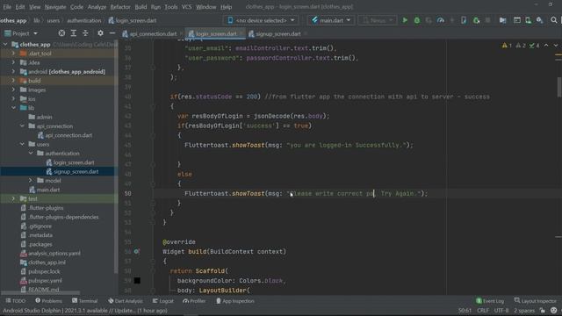Select opened file target icon in Project panel
Viewport: 562px width, 316px height.
(x=61, y=33)
